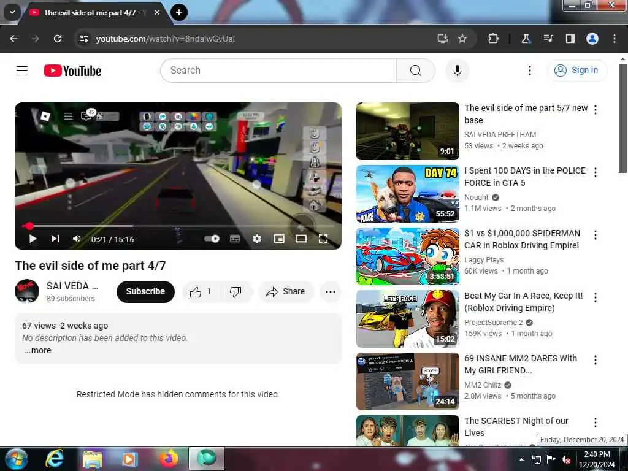
Task: Open 'Beat My Car In A Race' title
Action: click(x=524, y=302)
